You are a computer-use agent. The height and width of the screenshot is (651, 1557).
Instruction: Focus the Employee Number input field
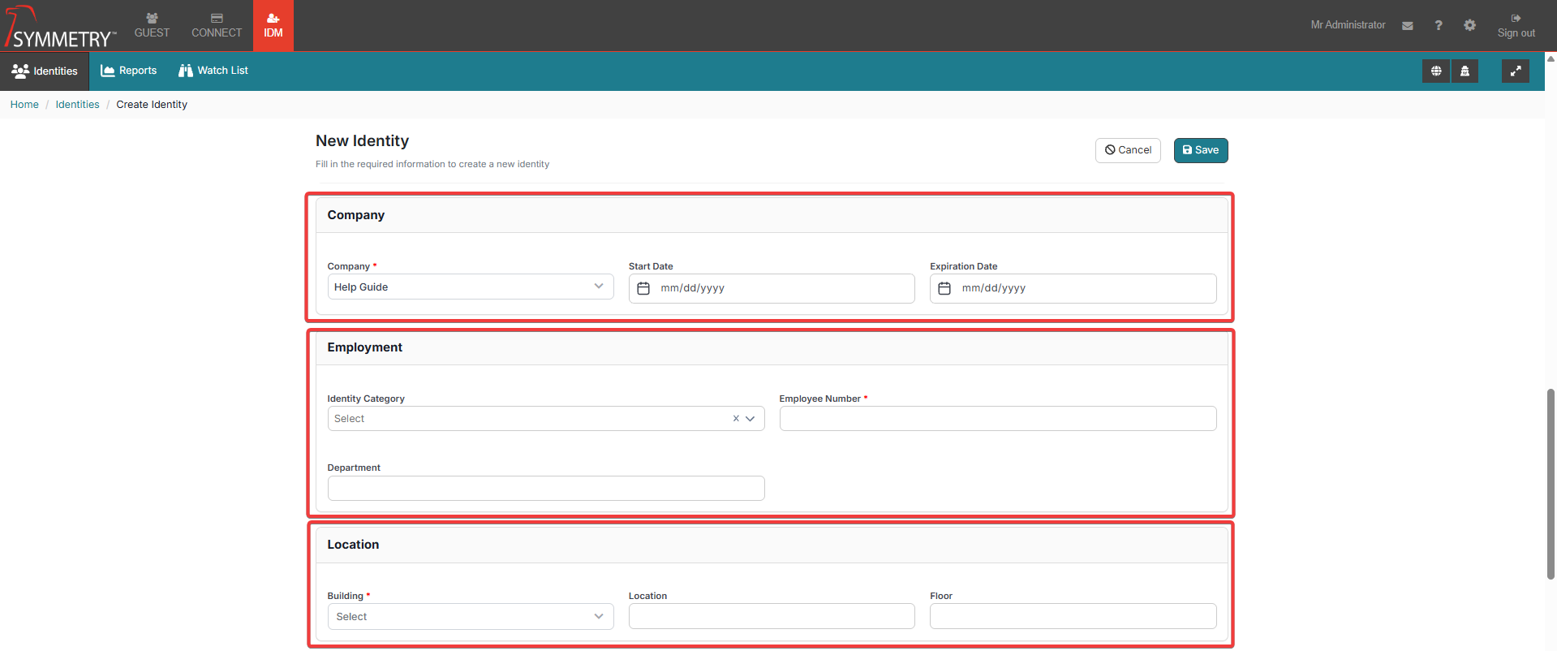[x=997, y=419]
